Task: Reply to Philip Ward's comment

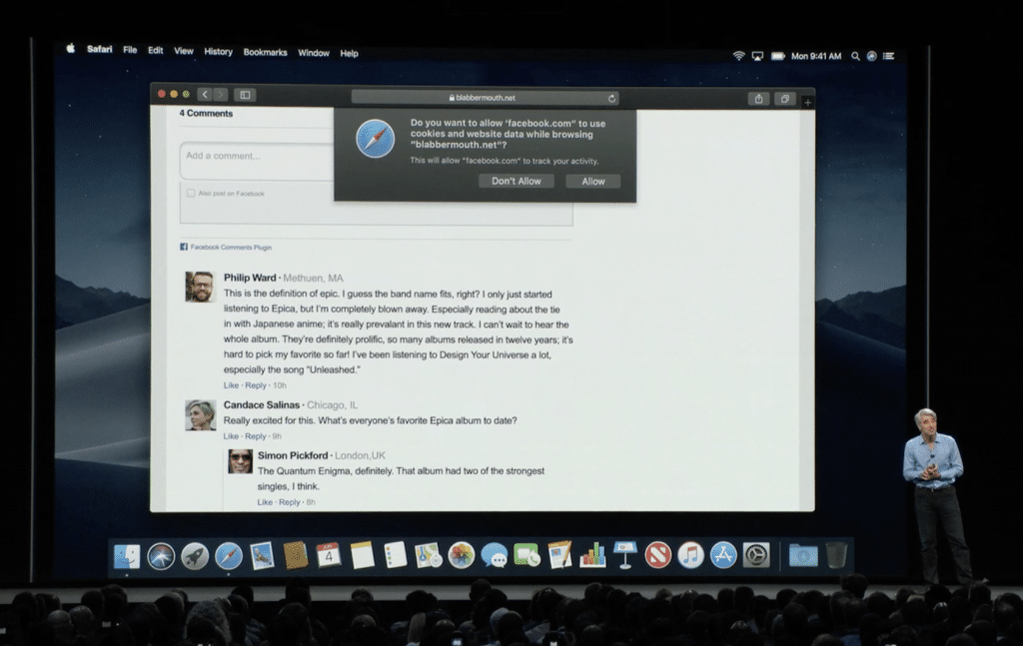Action: tap(255, 385)
